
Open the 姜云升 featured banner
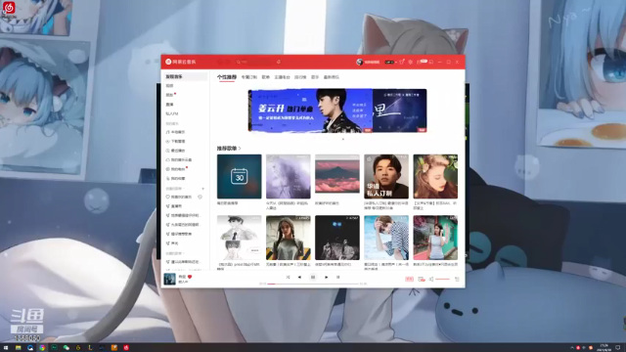coord(310,110)
